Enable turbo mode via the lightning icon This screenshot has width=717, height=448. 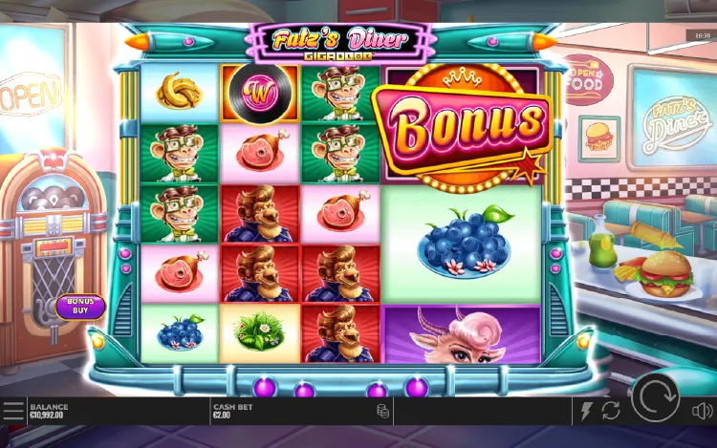click(x=586, y=411)
